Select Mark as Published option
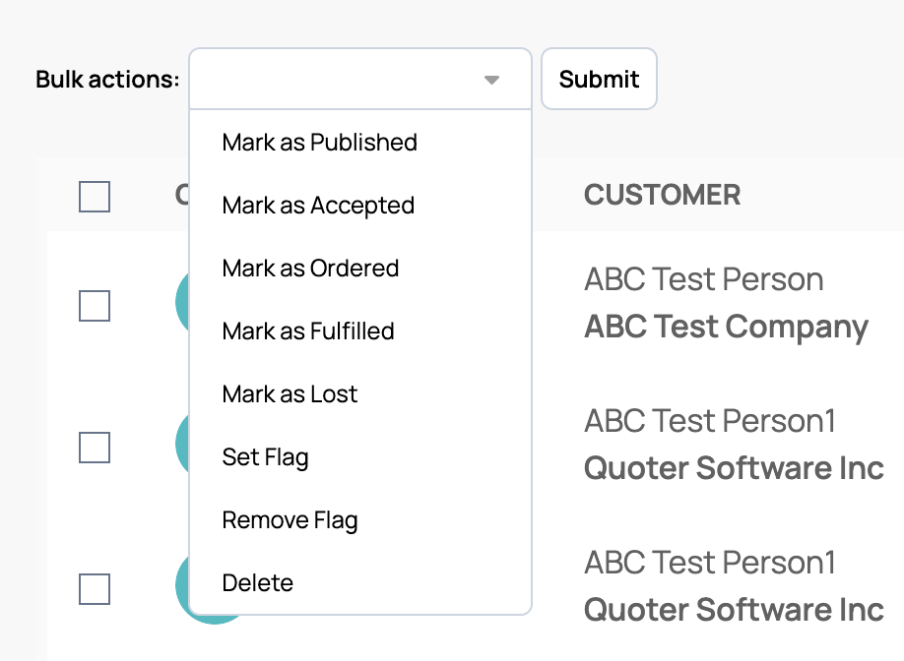This screenshot has width=904, height=661. (x=319, y=143)
